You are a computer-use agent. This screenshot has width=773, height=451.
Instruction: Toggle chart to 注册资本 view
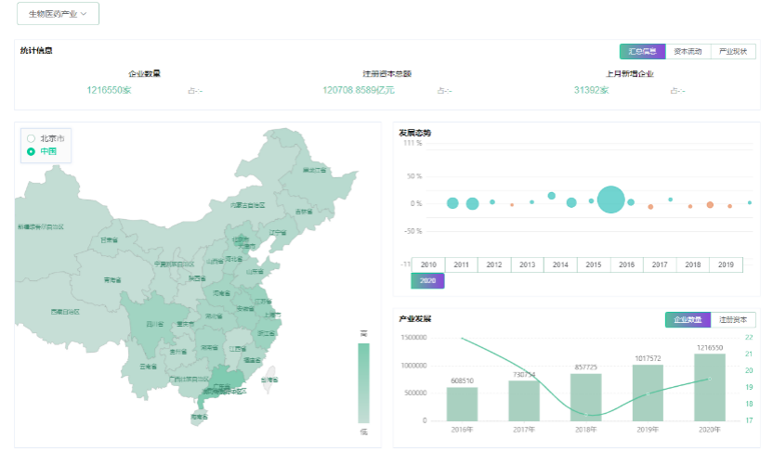(733, 320)
